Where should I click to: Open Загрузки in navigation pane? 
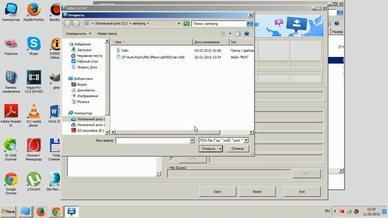coord(84,50)
